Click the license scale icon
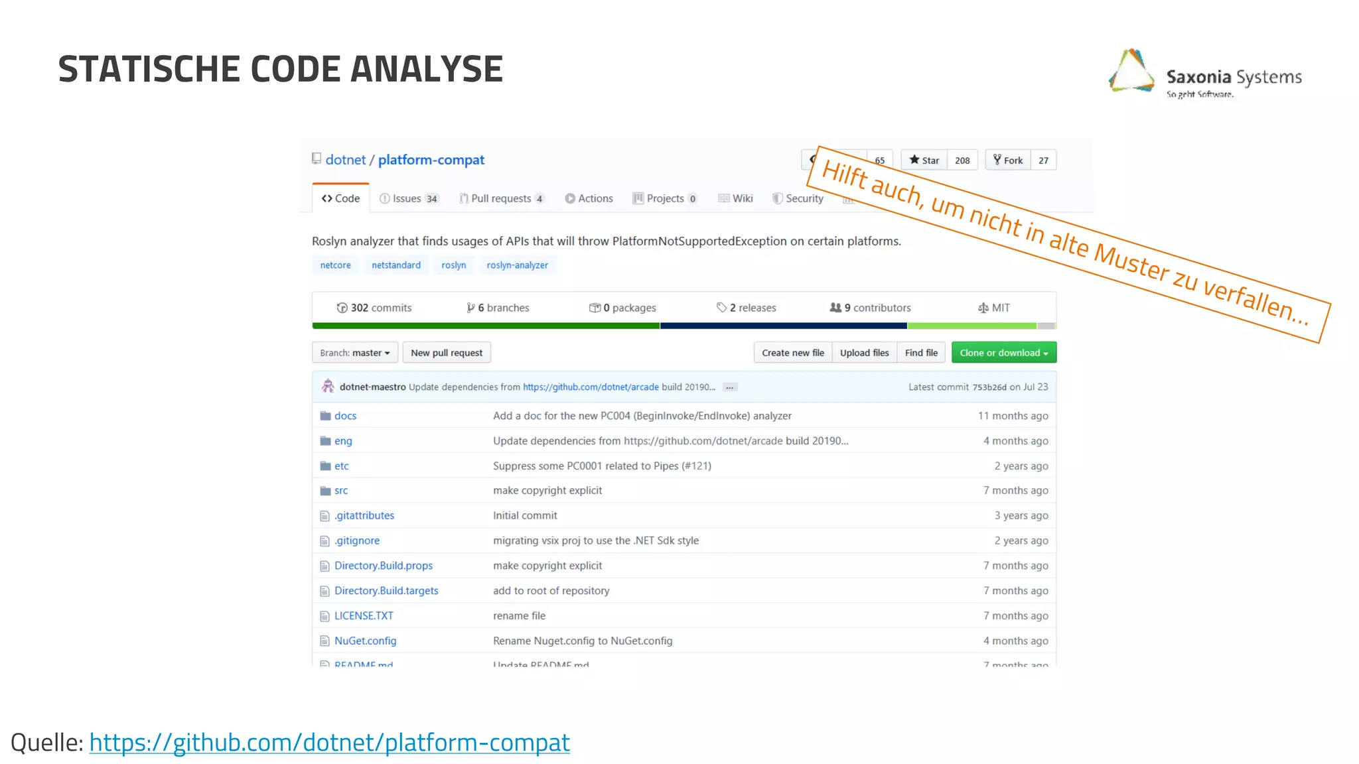Viewport: 1359px width, 764px height. [x=983, y=308]
